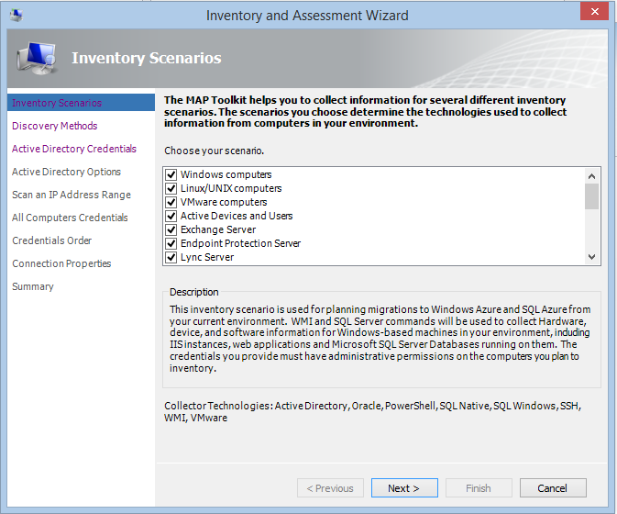Viewport: 617px width, 514px height.
Task: Open the Discovery Methods step
Action: [x=54, y=126]
